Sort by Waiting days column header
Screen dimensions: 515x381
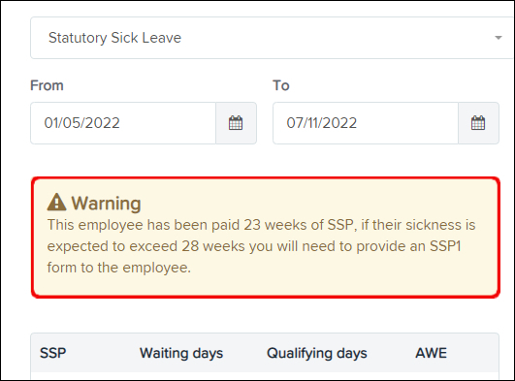pos(181,354)
